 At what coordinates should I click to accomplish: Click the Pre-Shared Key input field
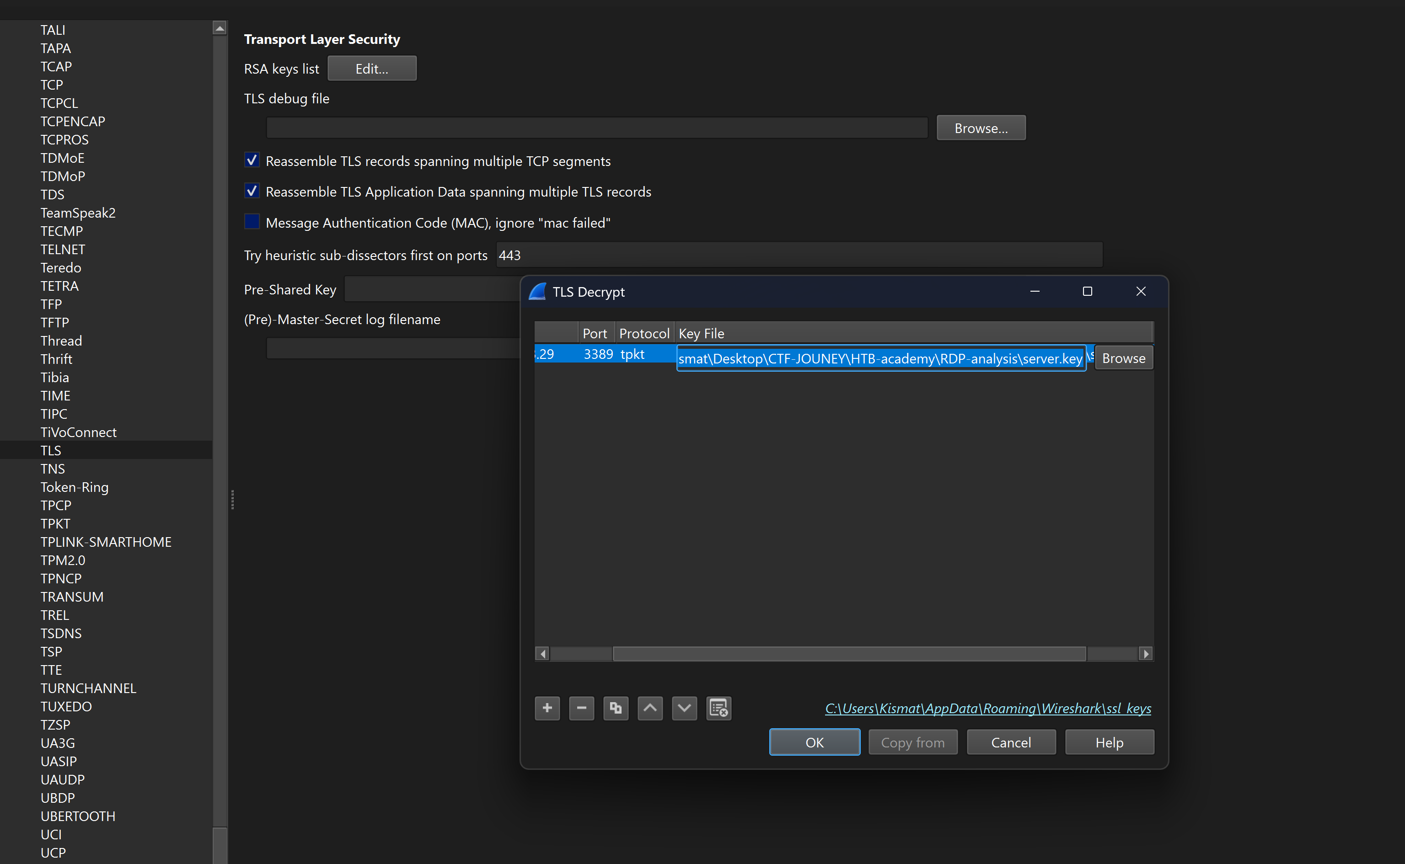432,289
